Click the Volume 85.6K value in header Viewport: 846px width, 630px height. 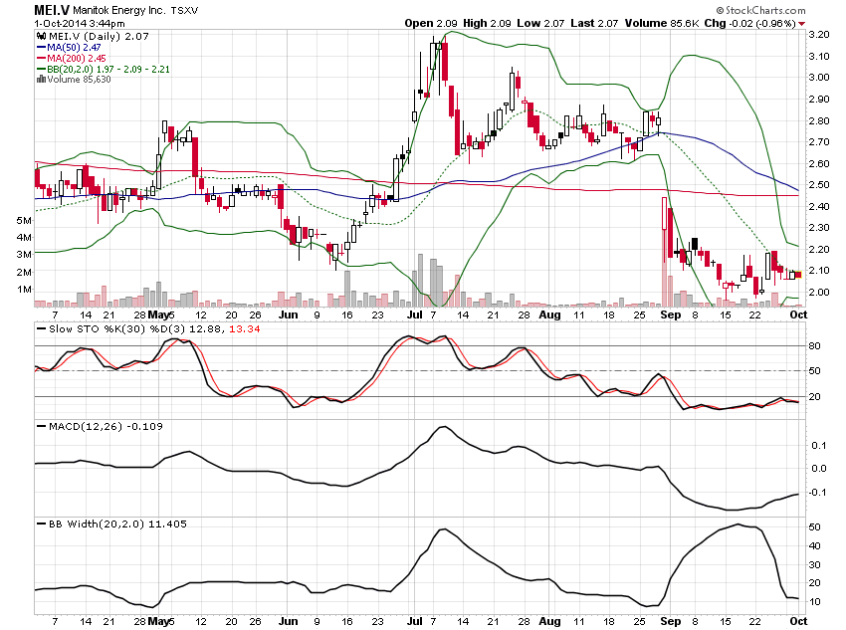pyautogui.click(x=661, y=23)
